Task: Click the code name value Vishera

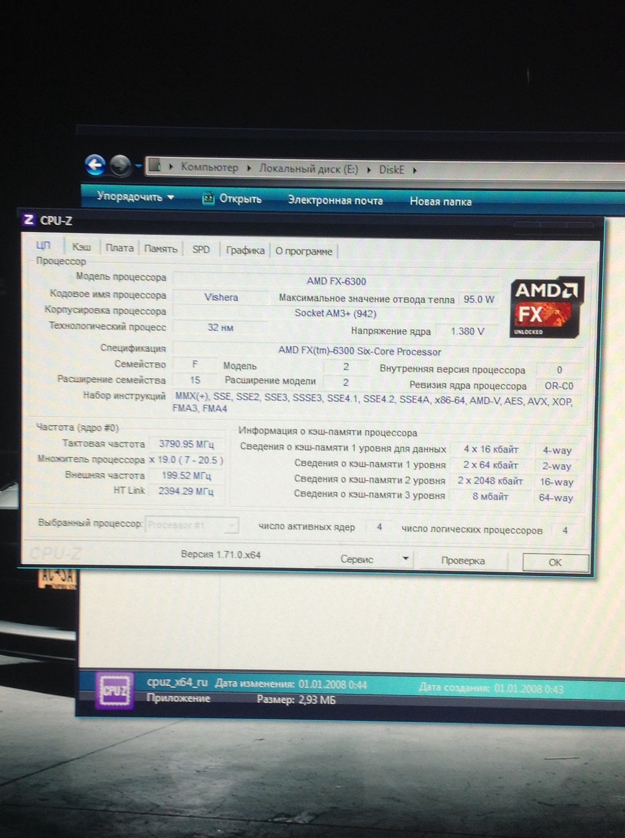Action: click(x=221, y=297)
